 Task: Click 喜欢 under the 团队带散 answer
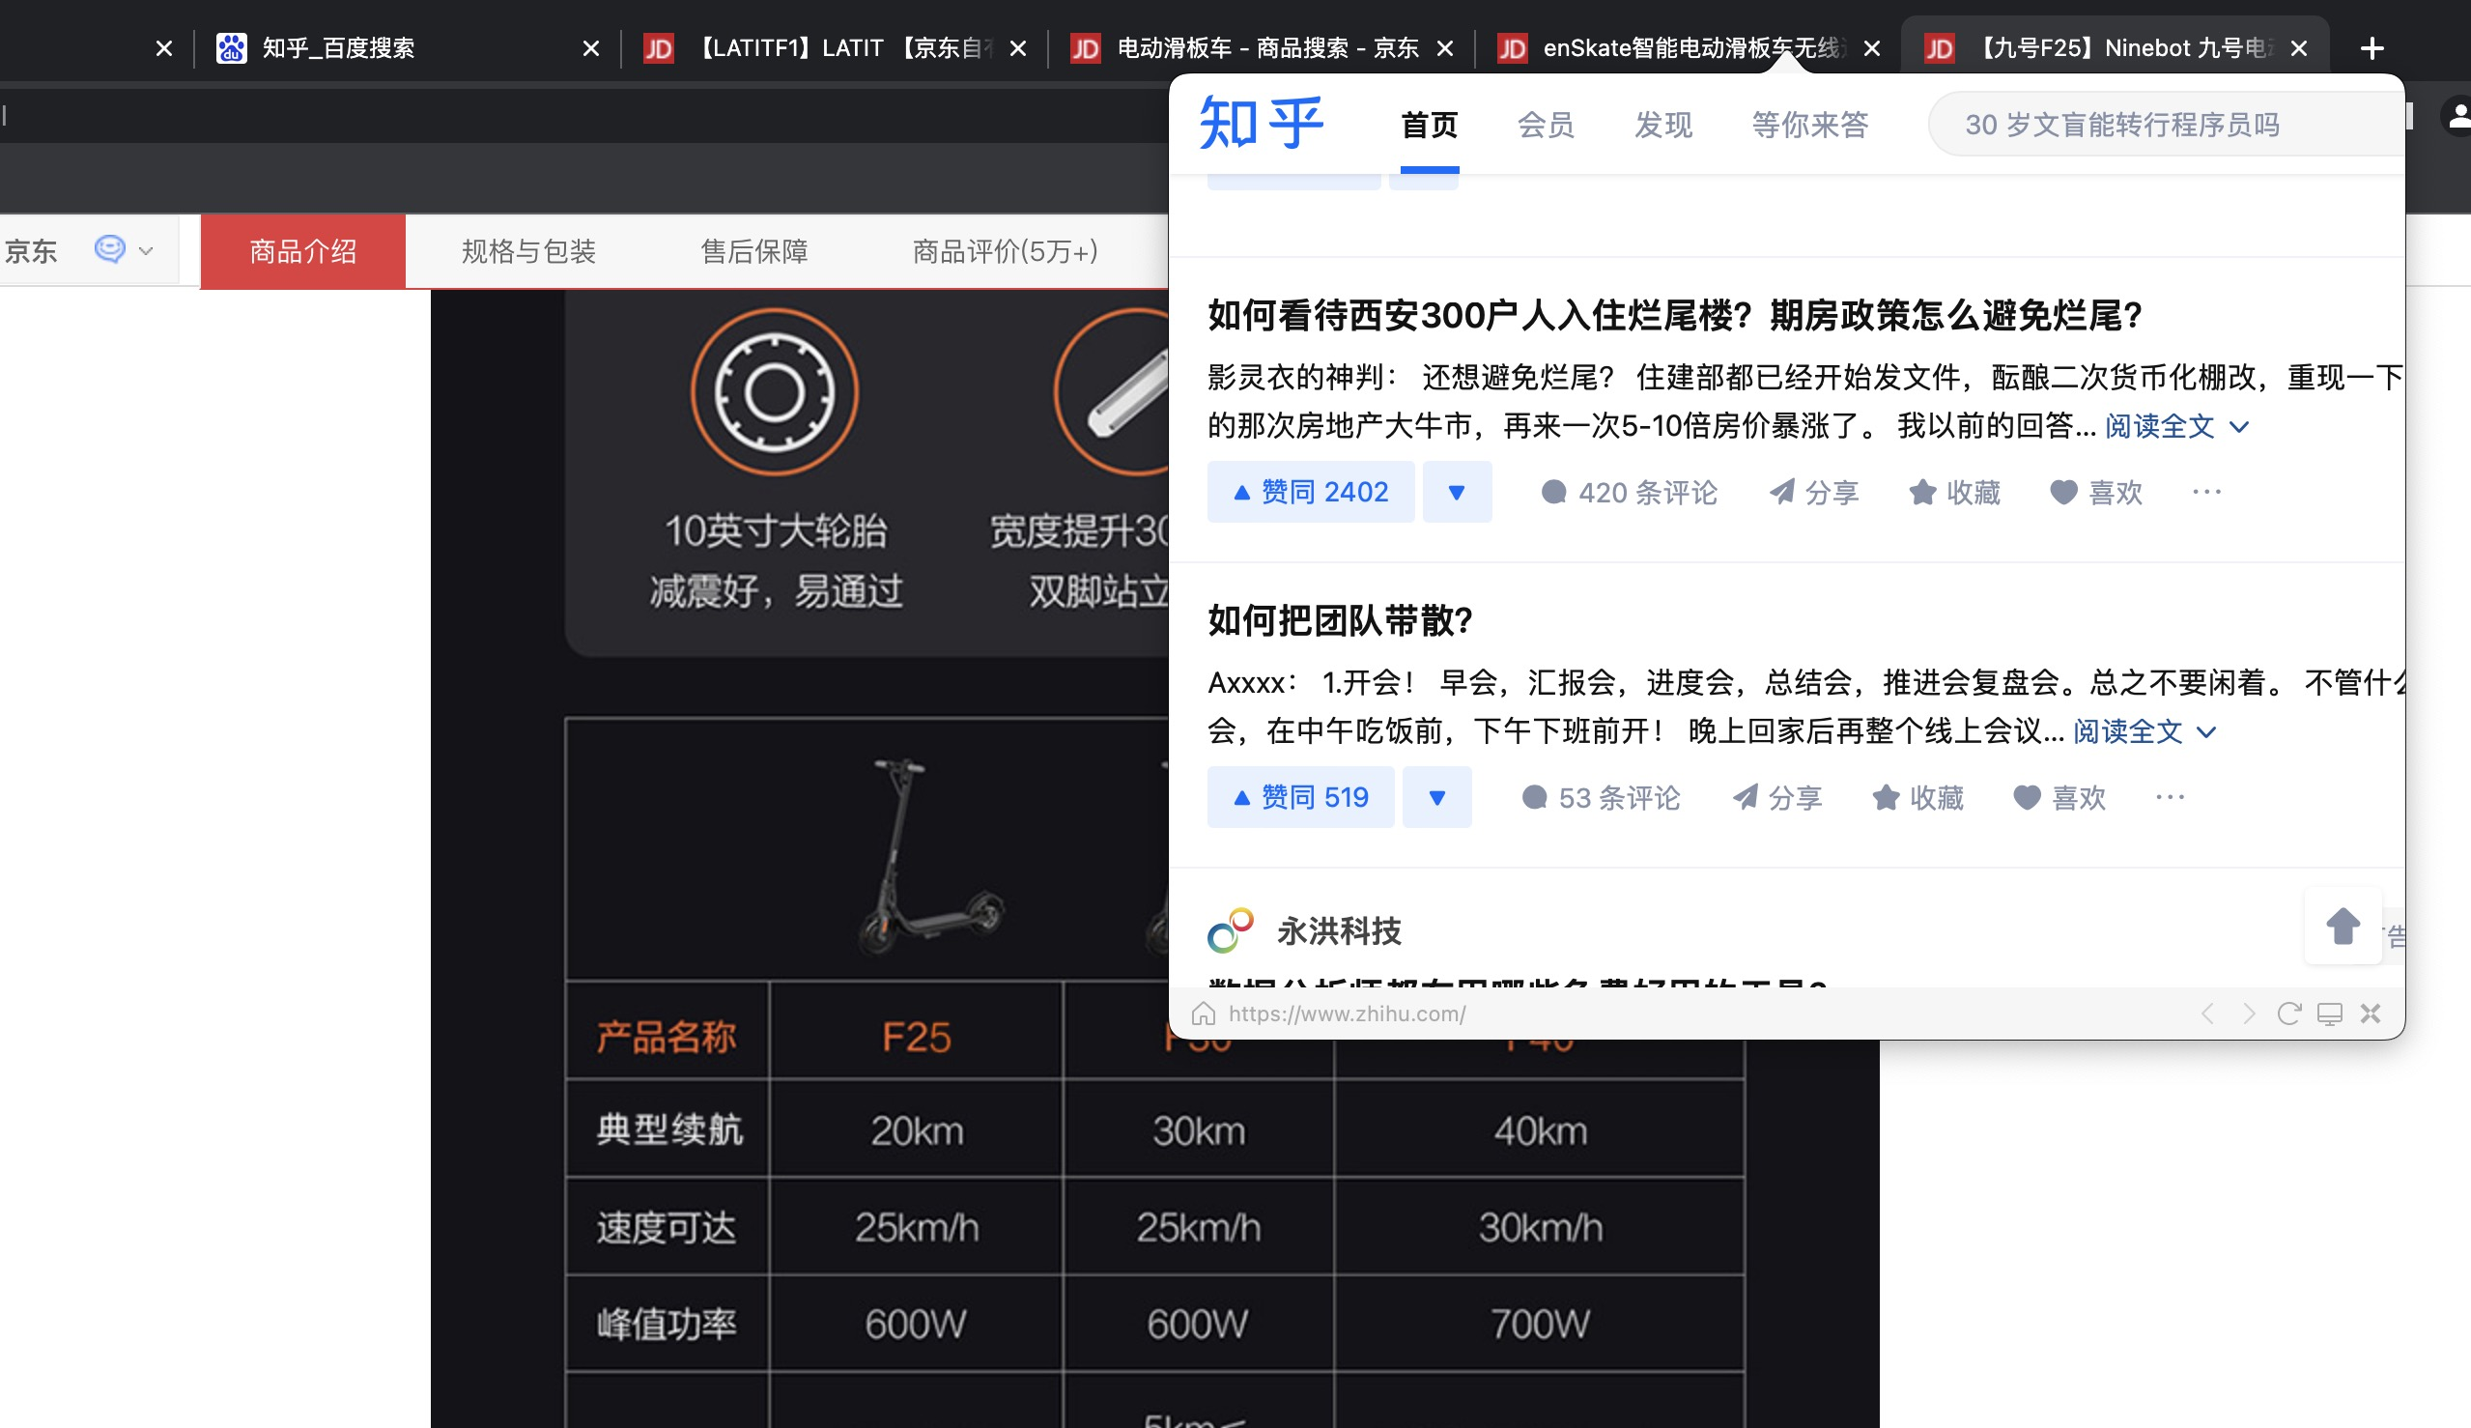(x=2059, y=796)
